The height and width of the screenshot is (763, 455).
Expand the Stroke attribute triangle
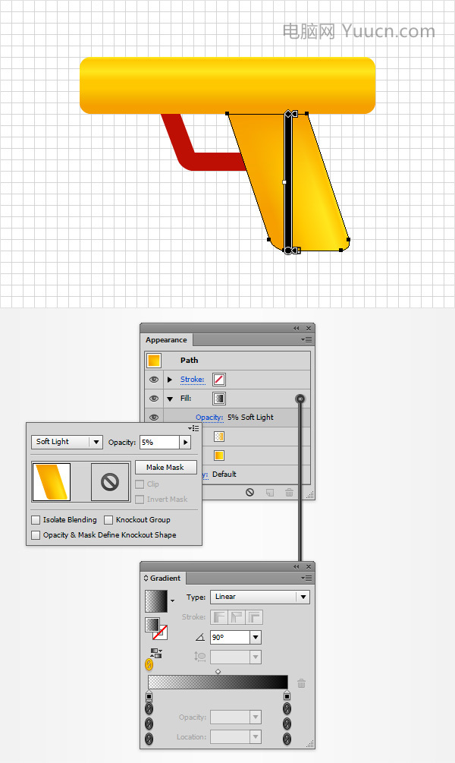tap(170, 380)
